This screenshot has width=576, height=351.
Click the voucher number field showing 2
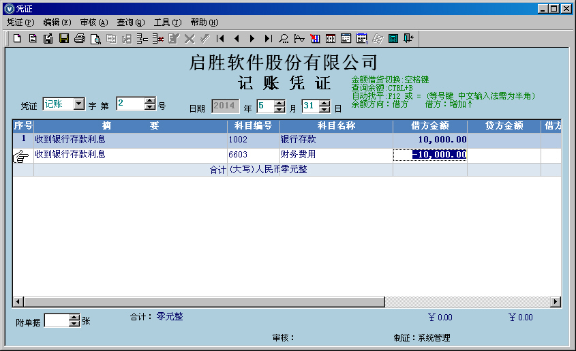coord(131,104)
